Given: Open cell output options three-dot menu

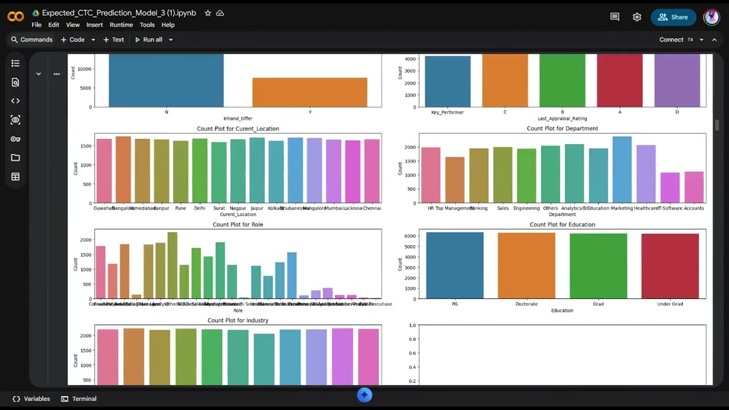Looking at the screenshot, I should click(56, 74).
